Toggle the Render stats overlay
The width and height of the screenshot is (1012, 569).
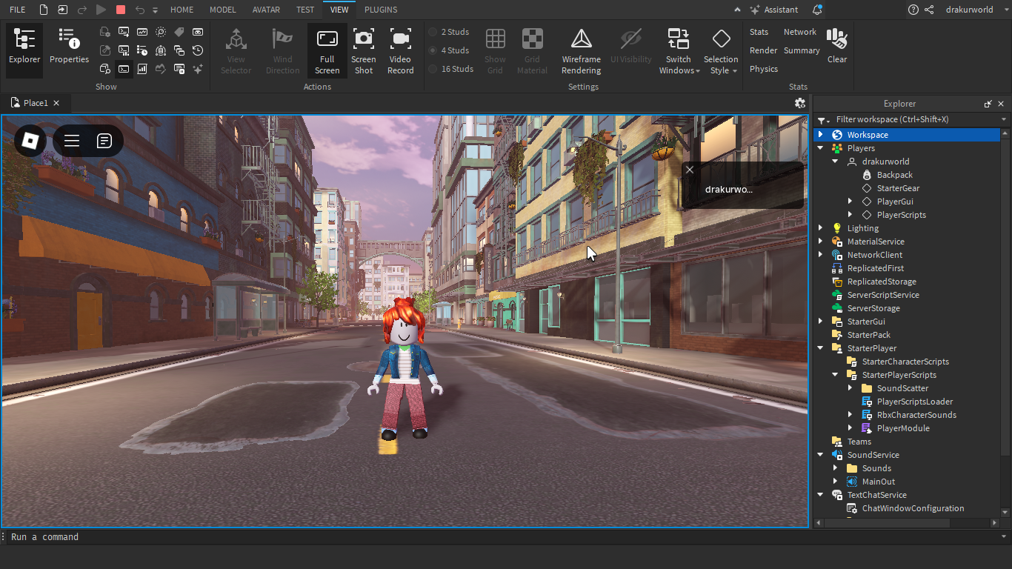click(763, 50)
